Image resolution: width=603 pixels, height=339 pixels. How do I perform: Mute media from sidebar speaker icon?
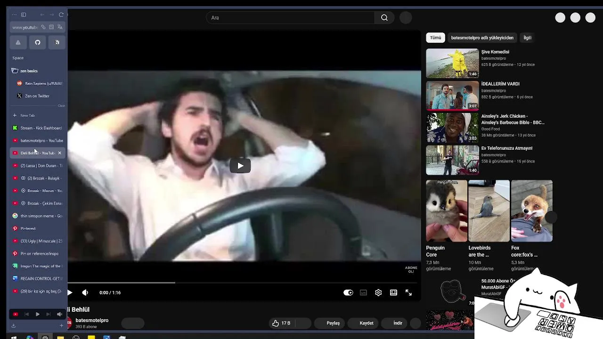59,314
